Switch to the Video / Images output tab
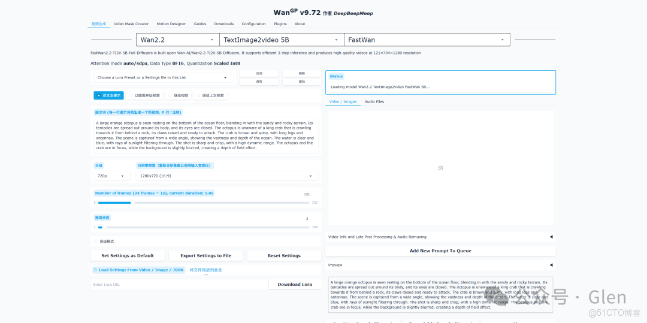This screenshot has width=647, height=323. [x=343, y=101]
